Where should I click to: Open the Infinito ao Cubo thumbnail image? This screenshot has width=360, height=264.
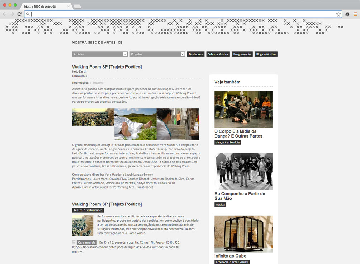pyautogui.click(x=243, y=233)
